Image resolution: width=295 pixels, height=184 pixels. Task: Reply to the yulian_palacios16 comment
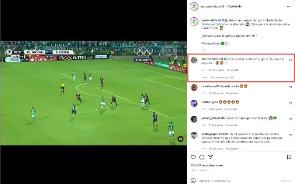[232, 125]
